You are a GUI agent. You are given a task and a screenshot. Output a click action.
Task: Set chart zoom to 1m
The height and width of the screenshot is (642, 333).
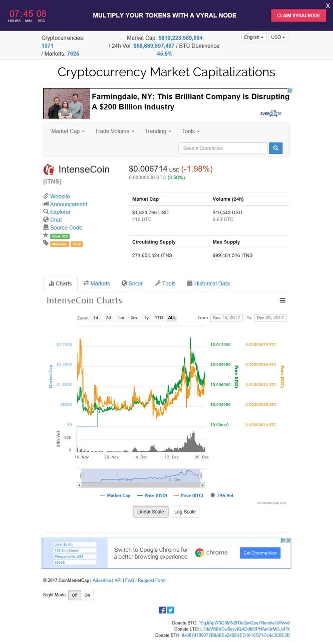[x=121, y=317]
